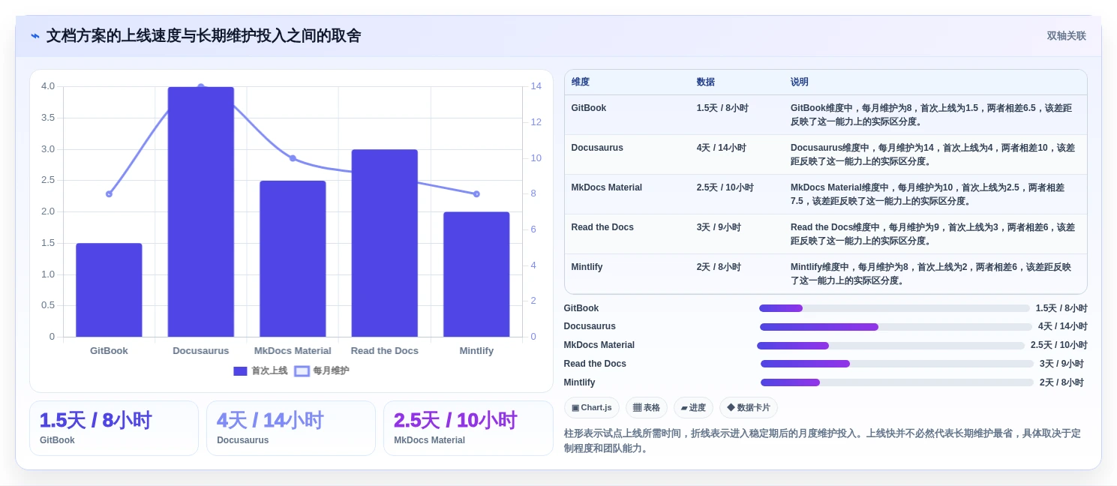This screenshot has height=486, width=1117.
Task: Click the title 文档方案的上线速度与长期维护投入之间的取舍
Action: [x=203, y=36]
